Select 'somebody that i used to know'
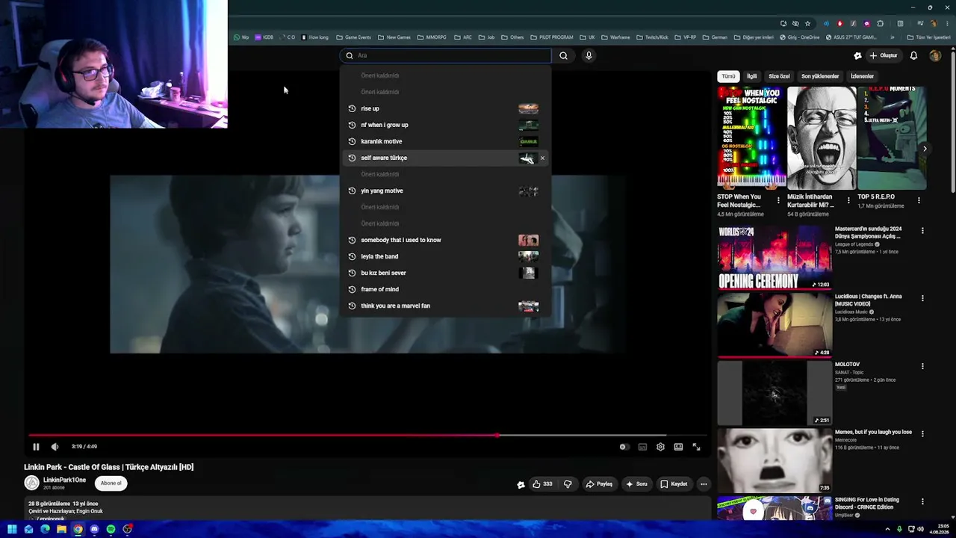Screen dimensions: 956x538 (x=445, y=240)
